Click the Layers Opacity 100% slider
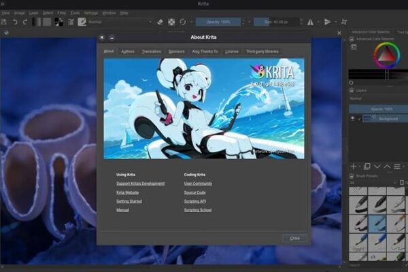The height and width of the screenshot is (272, 408). [378, 109]
